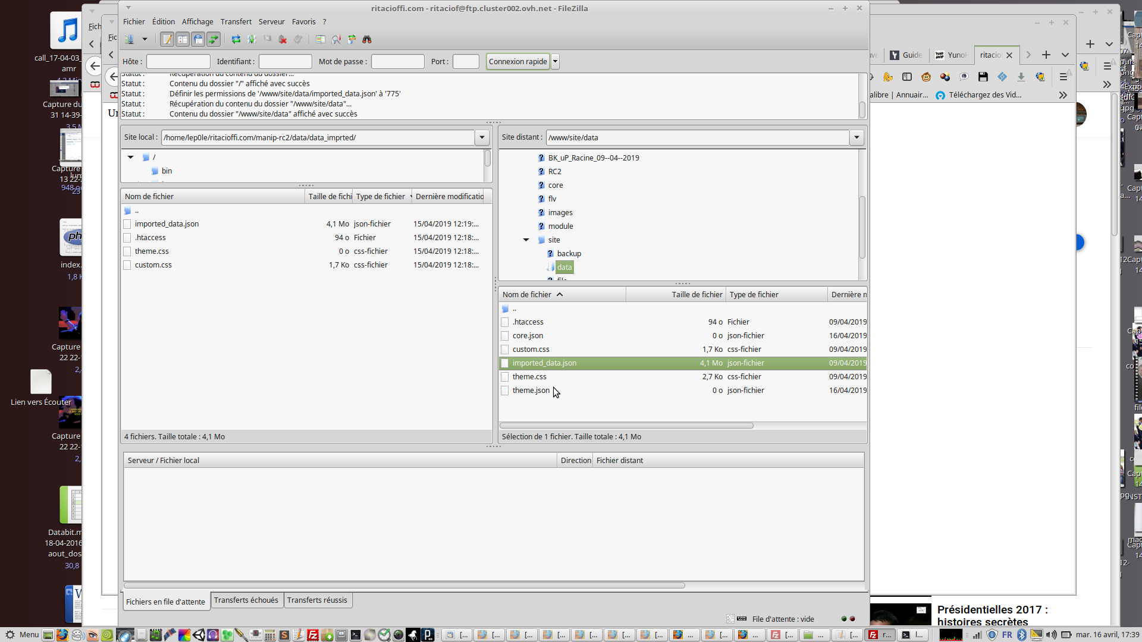Open the local site path dropdown
The image size is (1142, 642).
point(482,137)
